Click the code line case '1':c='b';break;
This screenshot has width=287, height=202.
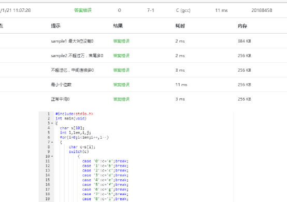(105, 166)
